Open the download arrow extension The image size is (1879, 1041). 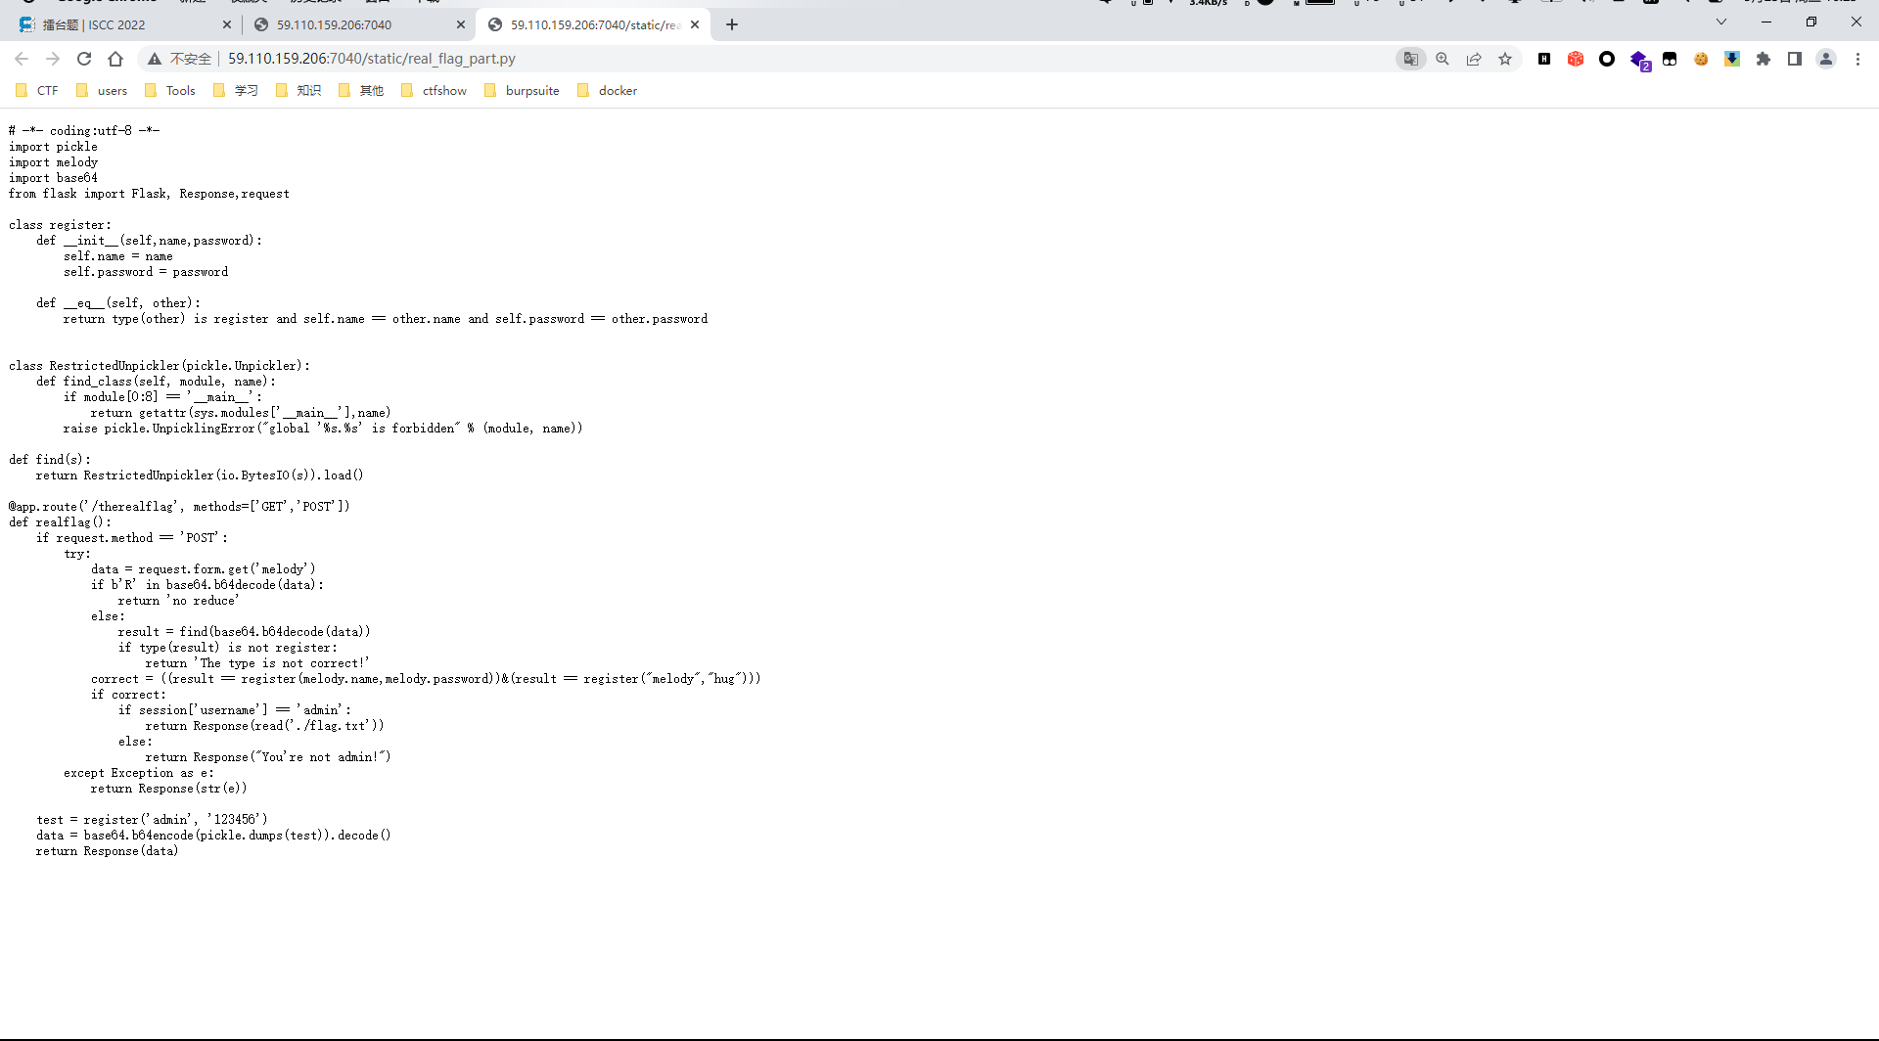pyautogui.click(x=1732, y=59)
